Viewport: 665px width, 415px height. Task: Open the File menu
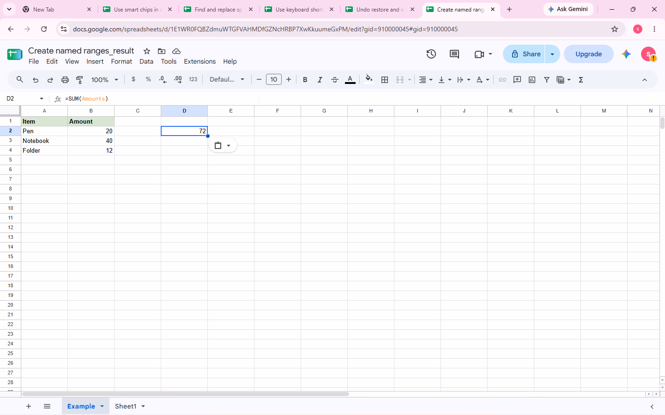34,61
